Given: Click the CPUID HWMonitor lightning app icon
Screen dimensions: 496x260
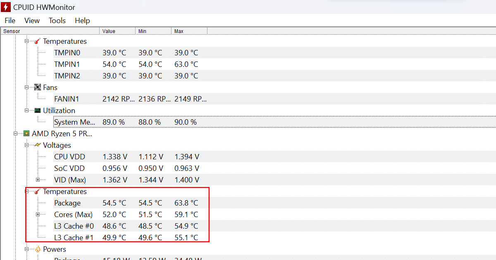Looking at the screenshot, I should click(5, 7).
